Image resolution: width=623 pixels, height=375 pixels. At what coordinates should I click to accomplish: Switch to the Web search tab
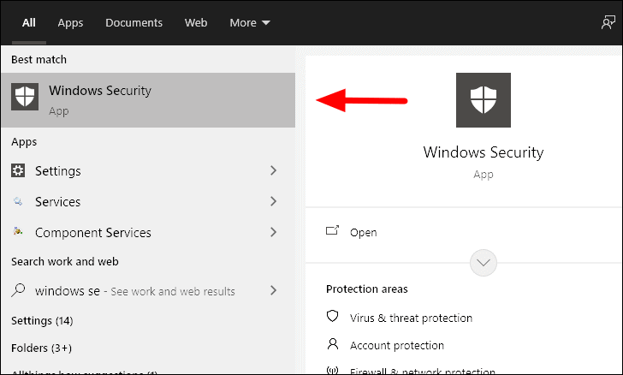tap(196, 22)
